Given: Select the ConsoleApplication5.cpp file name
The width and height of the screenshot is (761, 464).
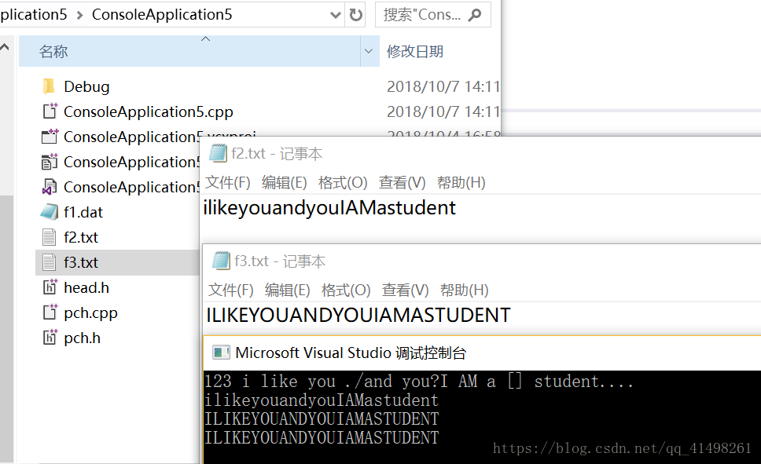Looking at the screenshot, I should point(149,111).
